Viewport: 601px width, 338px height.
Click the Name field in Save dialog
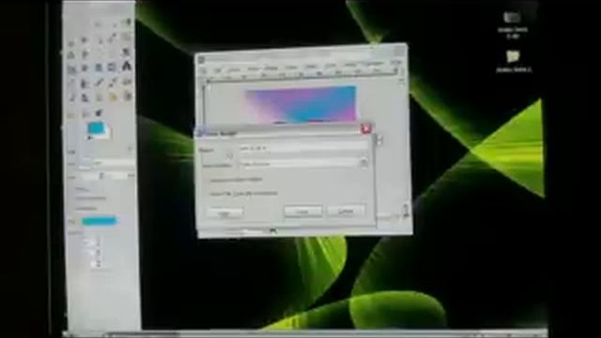tap(302, 148)
